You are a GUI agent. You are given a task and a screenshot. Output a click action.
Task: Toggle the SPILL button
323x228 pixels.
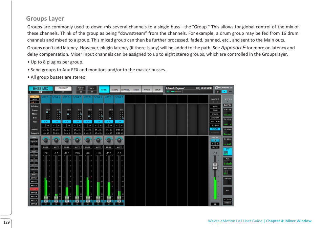(35, 99)
